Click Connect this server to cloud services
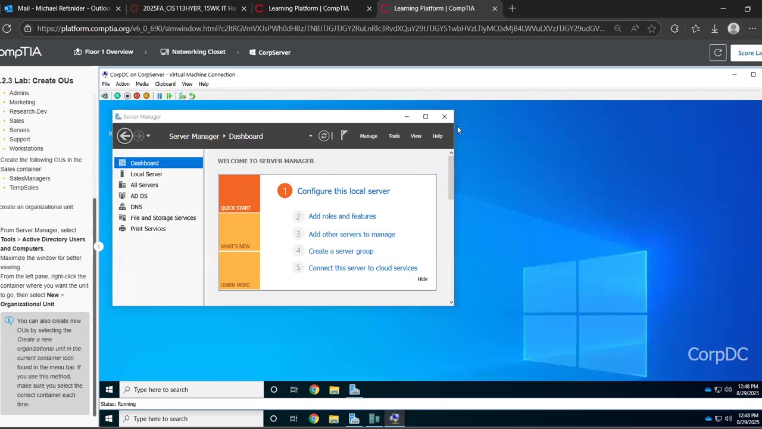762x429 pixels. pos(363,268)
